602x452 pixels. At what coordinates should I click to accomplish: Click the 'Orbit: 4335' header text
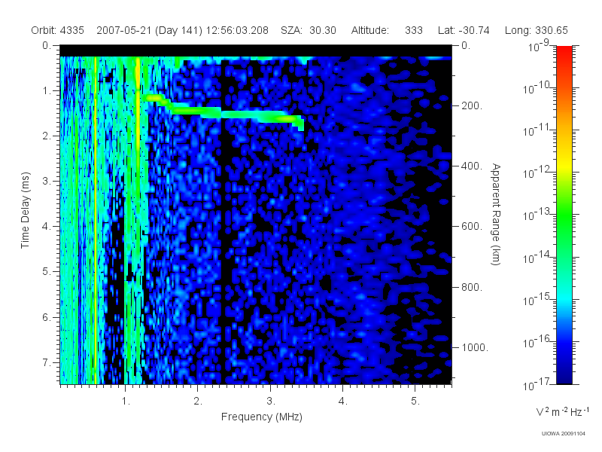pyautogui.click(x=58, y=30)
